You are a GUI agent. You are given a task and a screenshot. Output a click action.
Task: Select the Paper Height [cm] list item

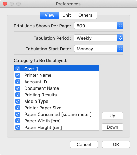[x=56, y=127]
